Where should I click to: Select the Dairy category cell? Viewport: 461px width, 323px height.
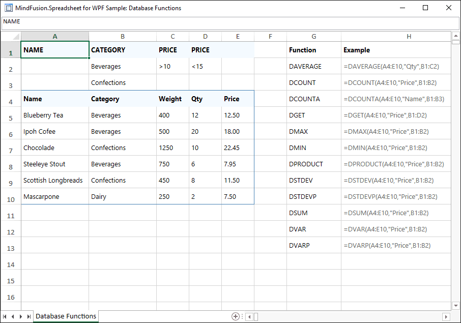(x=123, y=196)
